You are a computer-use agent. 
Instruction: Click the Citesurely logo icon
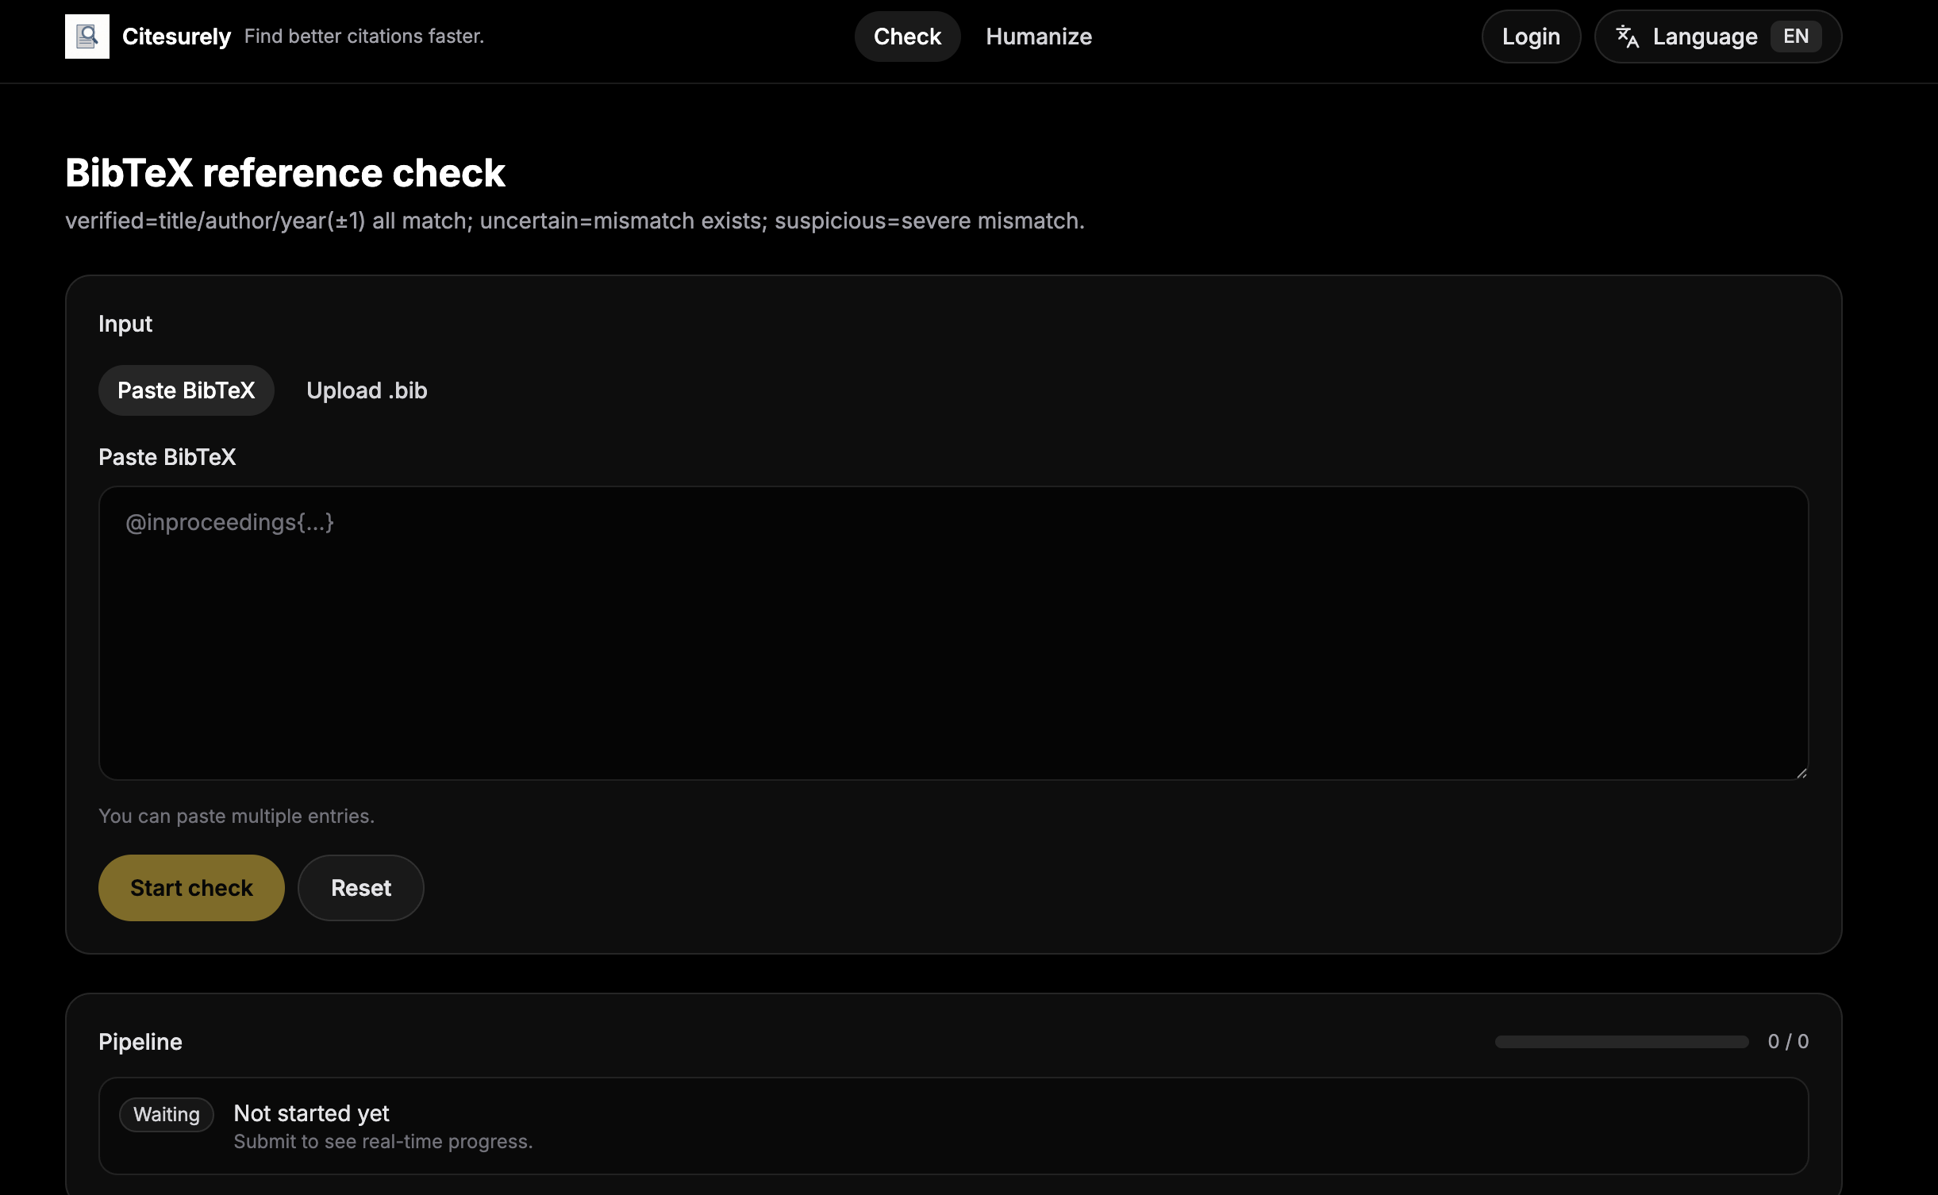click(87, 37)
